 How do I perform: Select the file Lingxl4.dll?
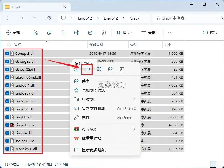click(x=23, y=133)
